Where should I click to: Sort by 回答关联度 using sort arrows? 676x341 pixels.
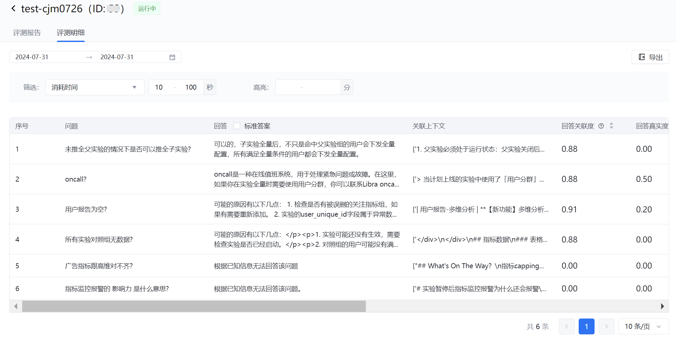coord(611,126)
